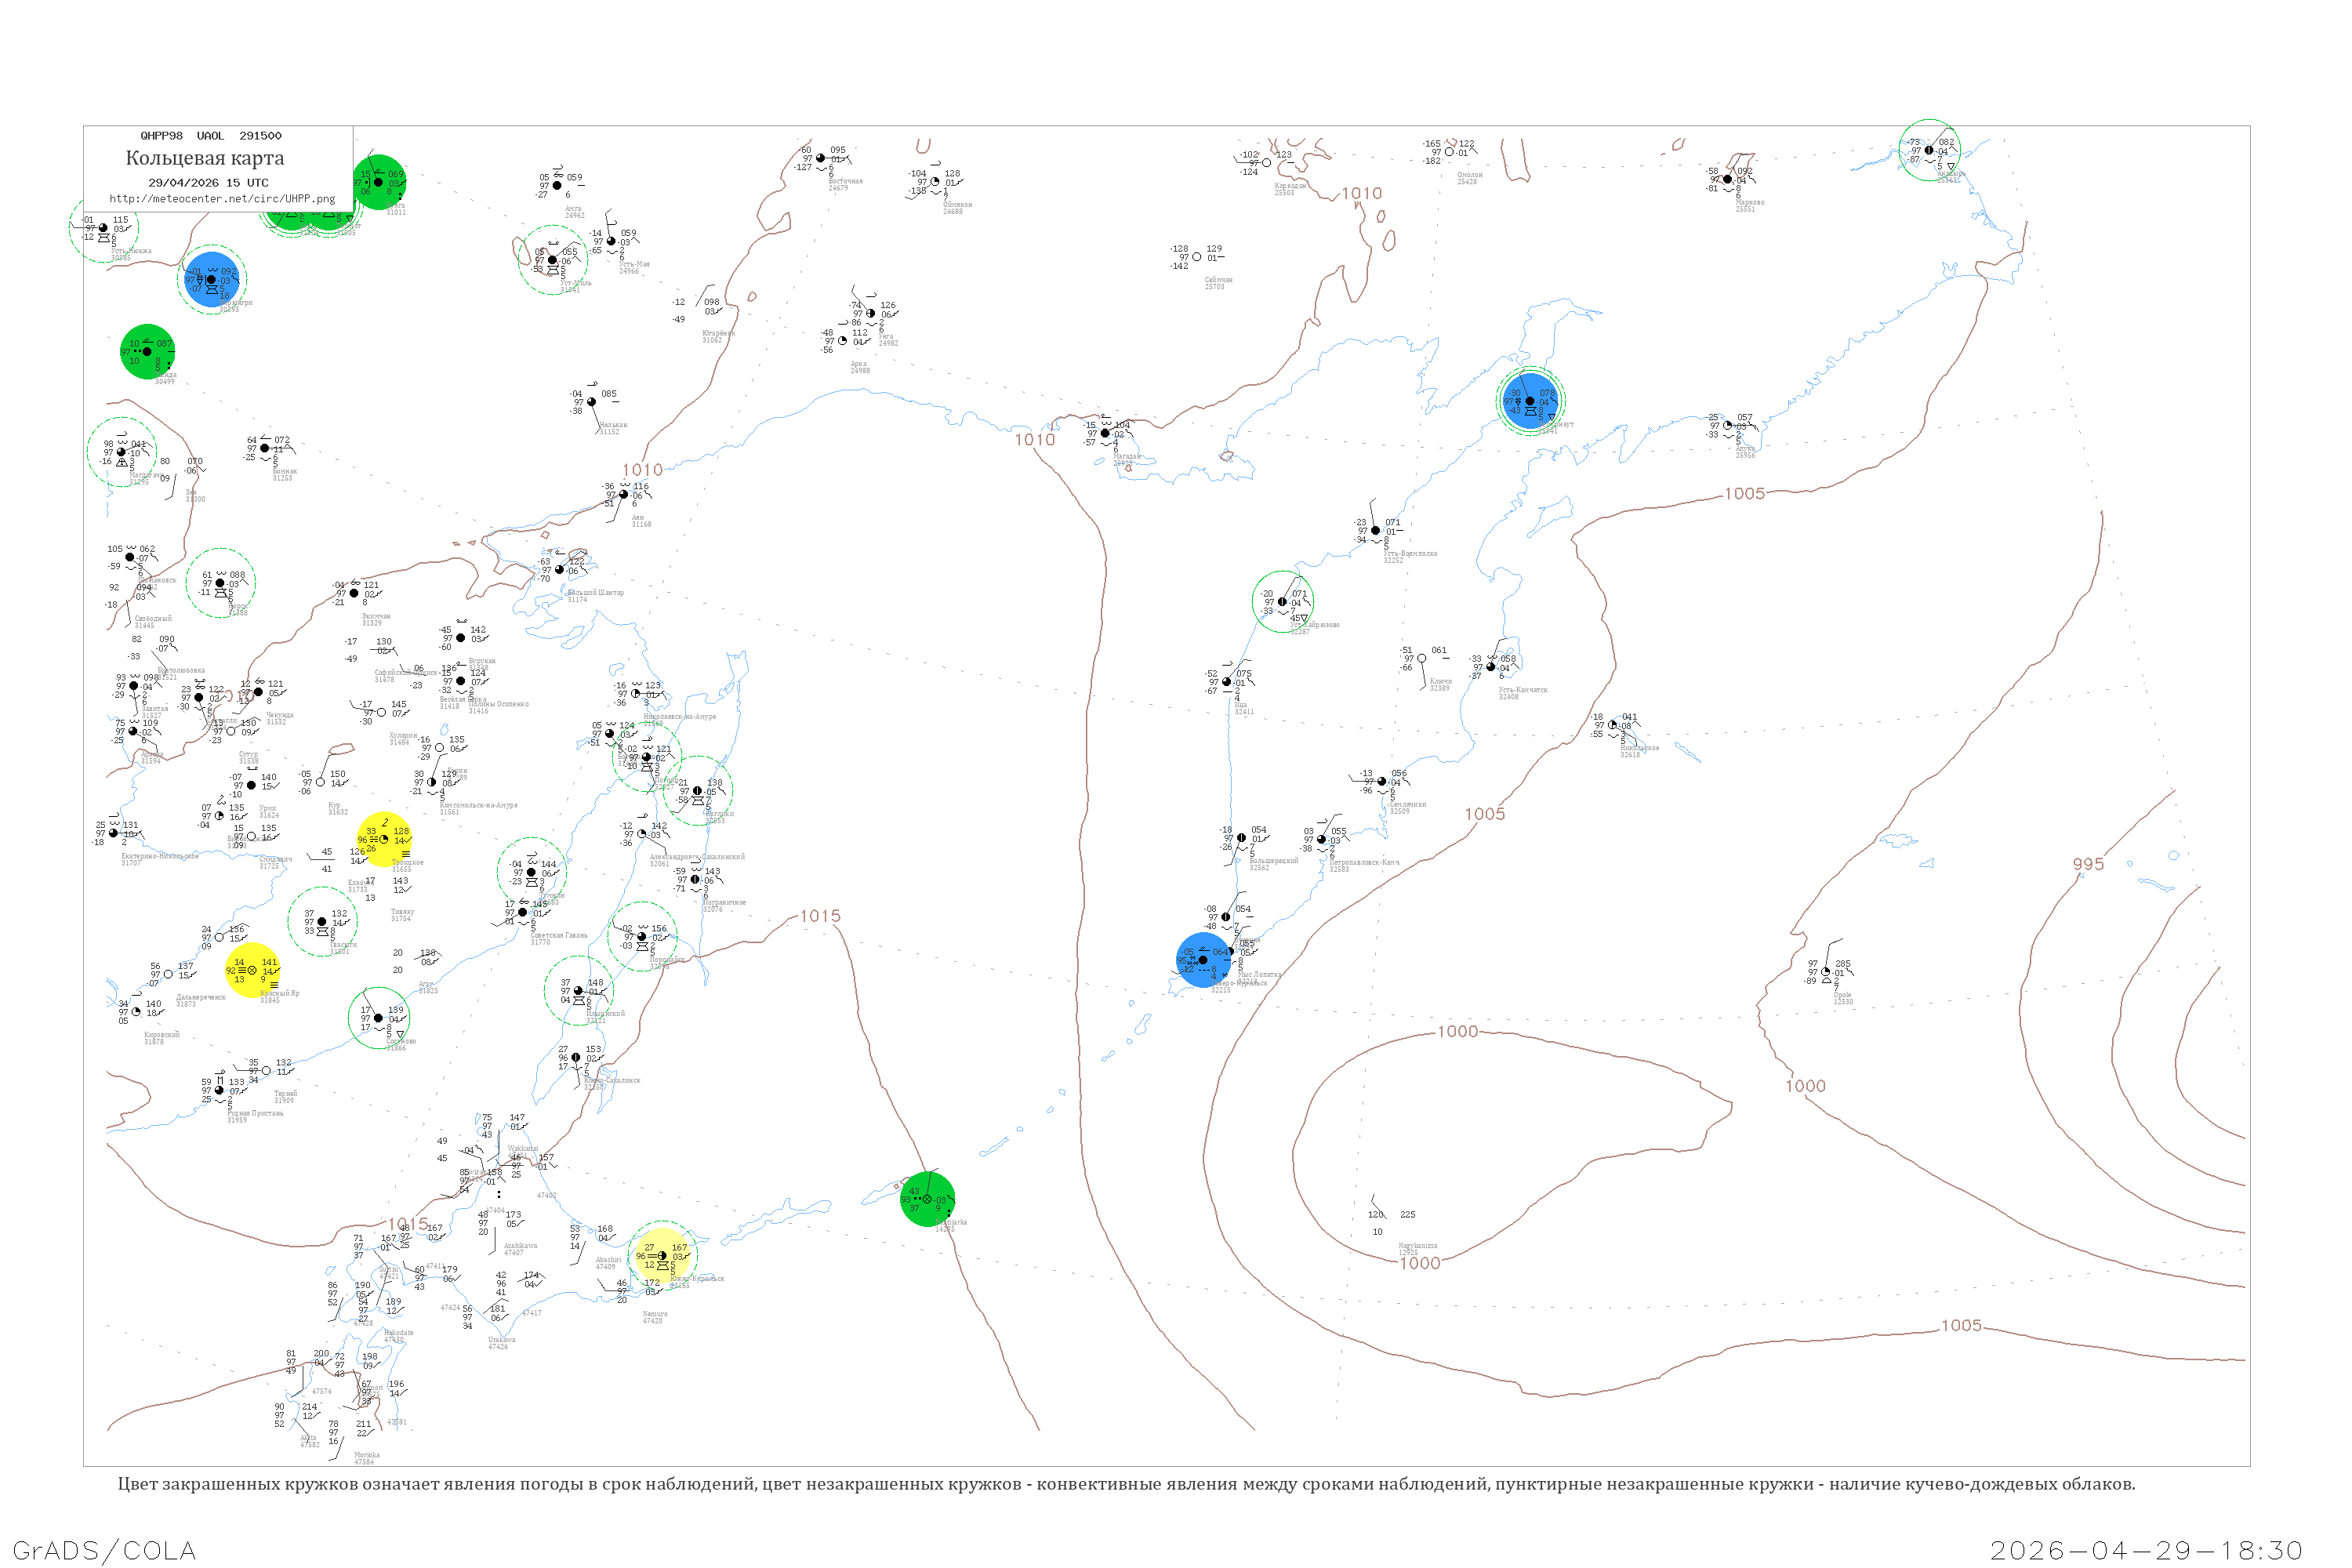Viewport: 2352px width, 1568px height.
Task: Click the Klyuchi open-circle station symbol
Action: (1422, 659)
